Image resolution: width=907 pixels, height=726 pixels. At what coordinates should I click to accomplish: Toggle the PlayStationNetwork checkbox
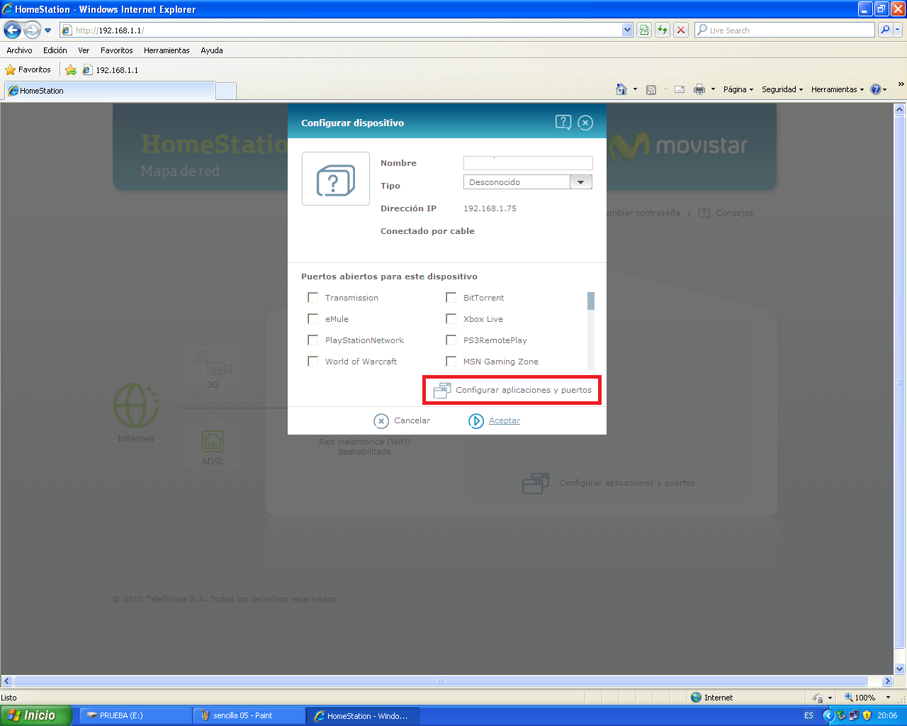pyautogui.click(x=312, y=340)
